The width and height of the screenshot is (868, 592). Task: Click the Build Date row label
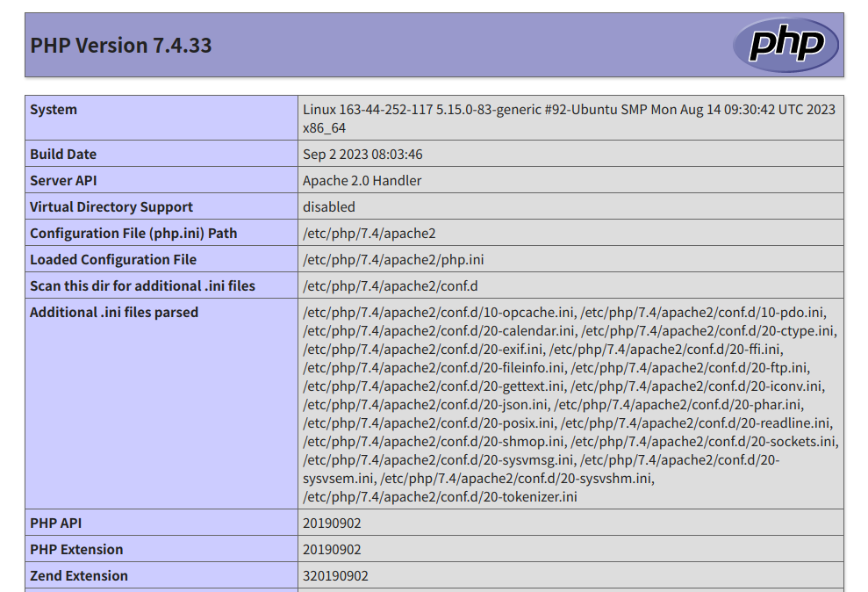pyautogui.click(x=63, y=154)
